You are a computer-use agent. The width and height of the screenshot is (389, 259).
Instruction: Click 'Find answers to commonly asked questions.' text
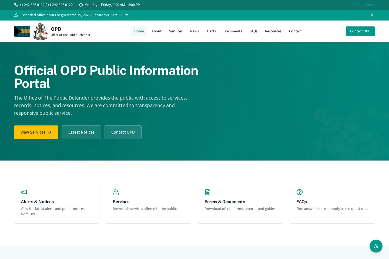(332, 209)
